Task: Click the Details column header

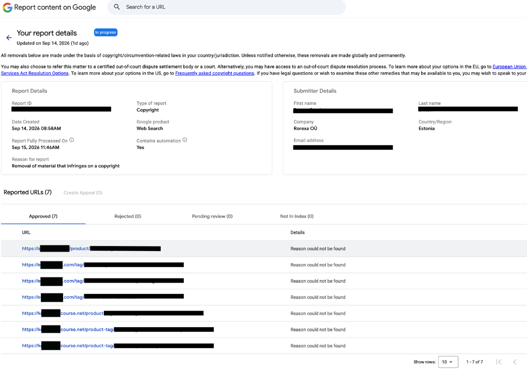Action: coord(298,233)
